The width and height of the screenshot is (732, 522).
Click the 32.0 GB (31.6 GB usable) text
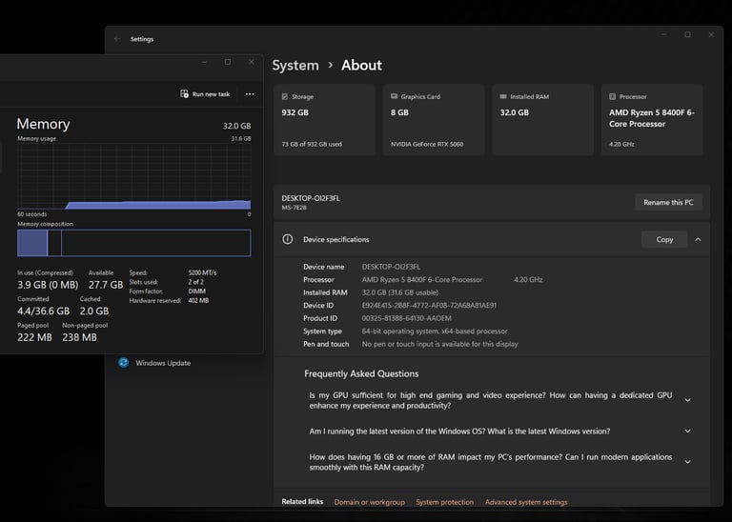tap(400, 292)
